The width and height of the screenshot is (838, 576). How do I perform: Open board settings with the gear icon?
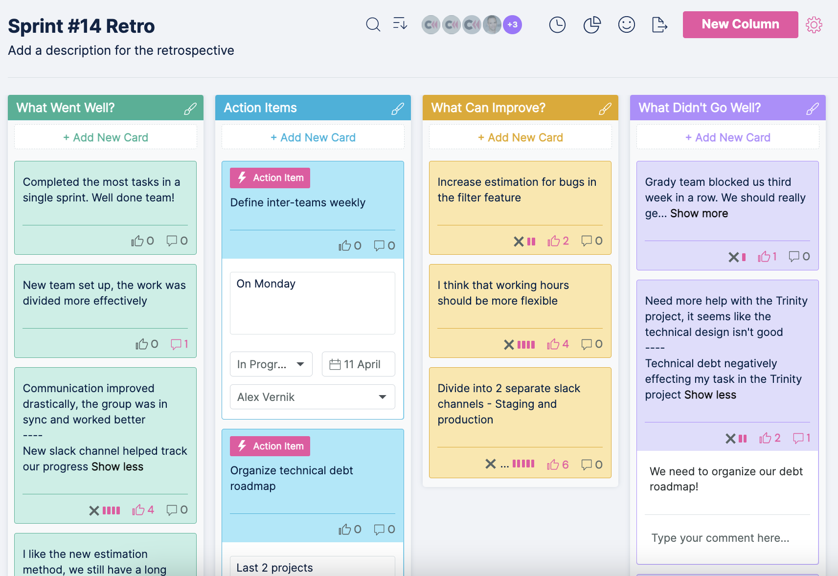click(x=814, y=24)
